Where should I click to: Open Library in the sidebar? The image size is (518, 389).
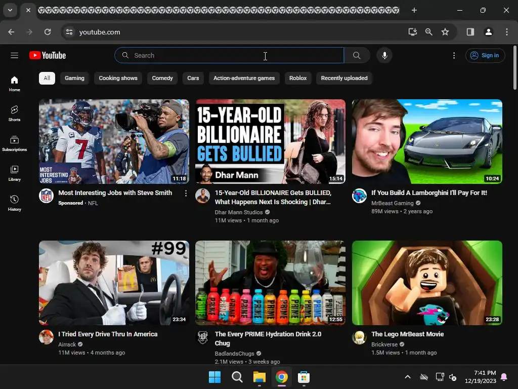tap(14, 173)
